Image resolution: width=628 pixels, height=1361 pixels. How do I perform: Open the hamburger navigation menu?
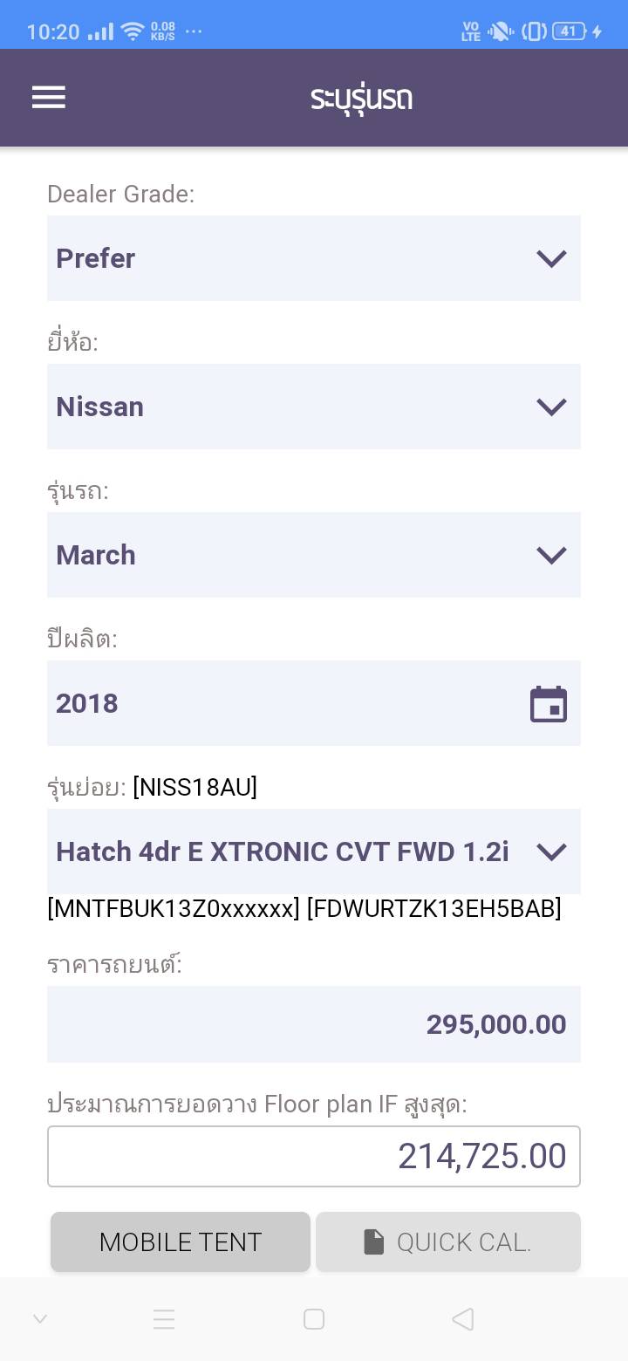click(49, 97)
